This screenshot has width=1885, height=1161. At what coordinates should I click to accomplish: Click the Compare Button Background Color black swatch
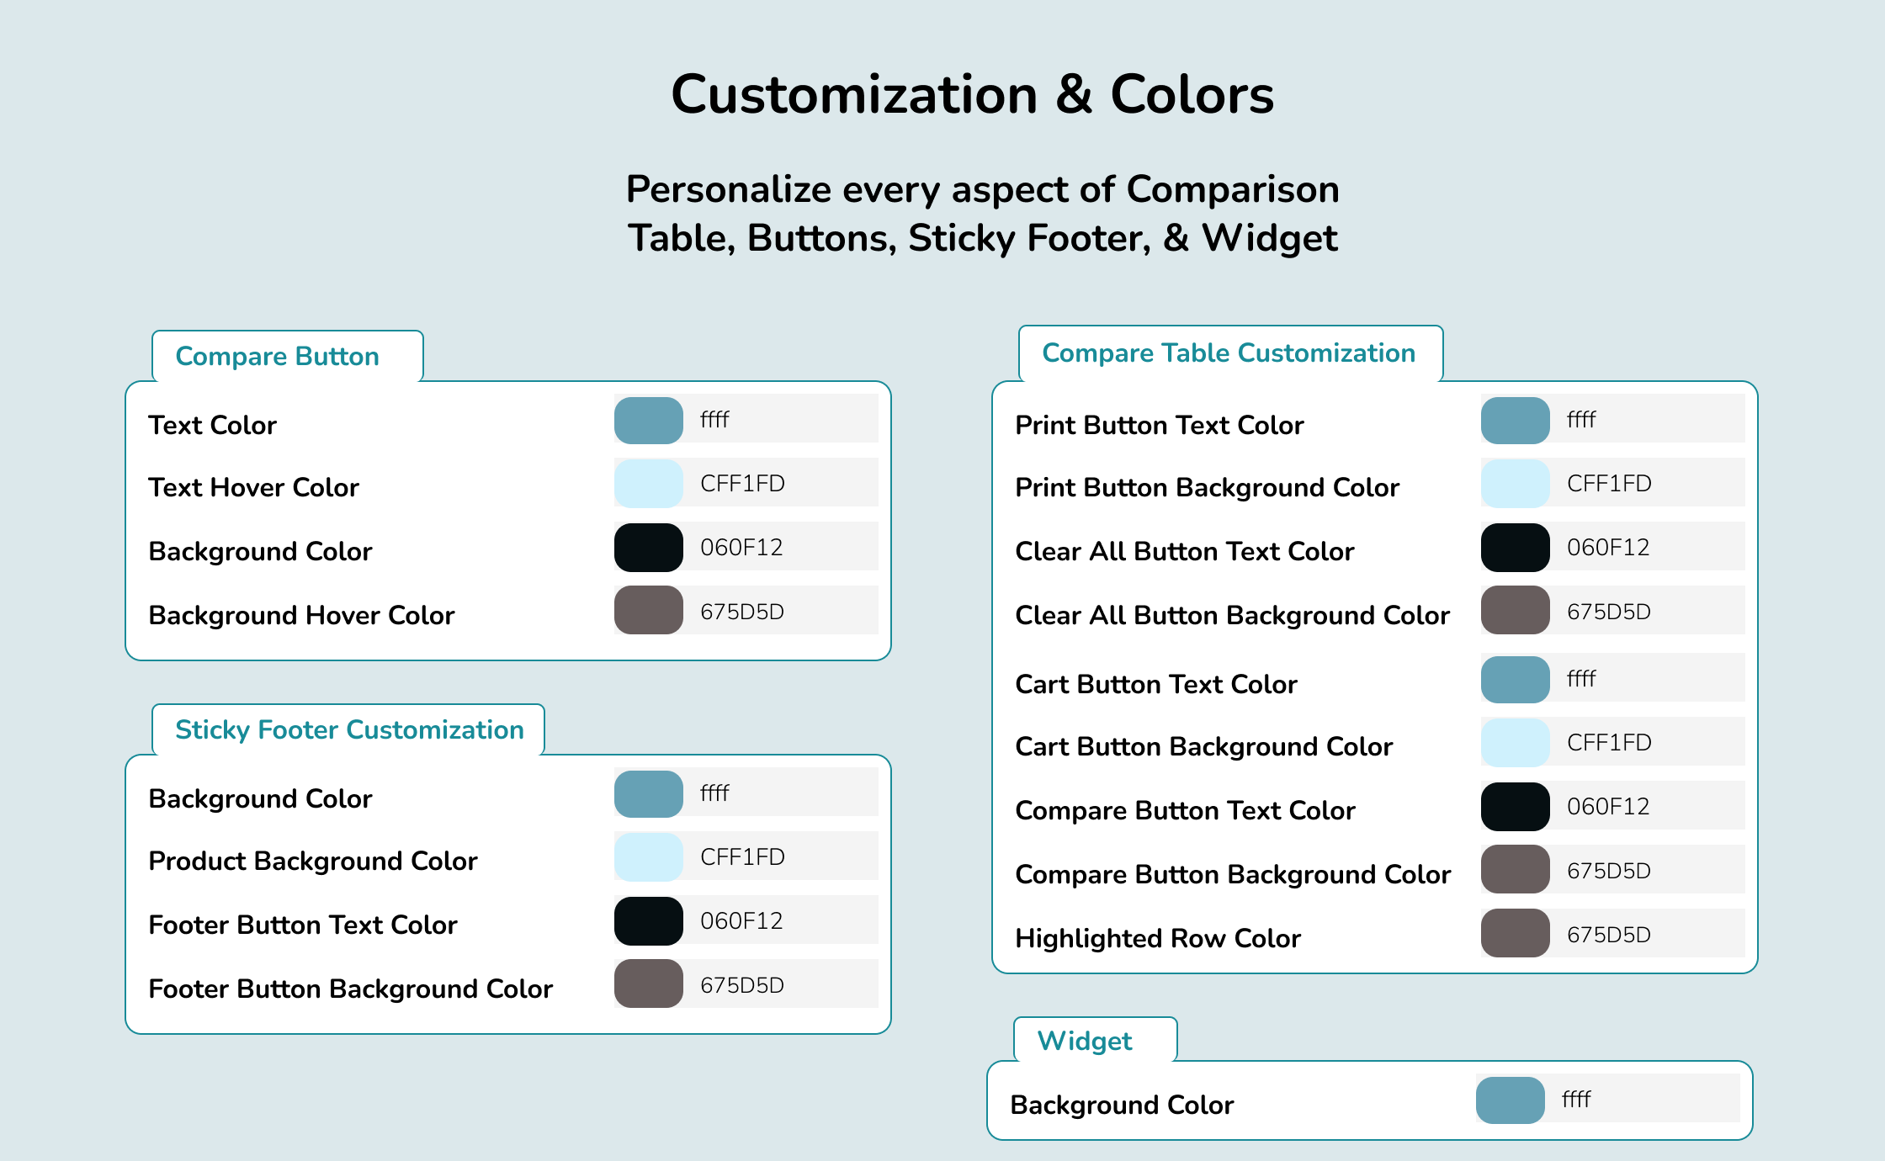(x=648, y=548)
